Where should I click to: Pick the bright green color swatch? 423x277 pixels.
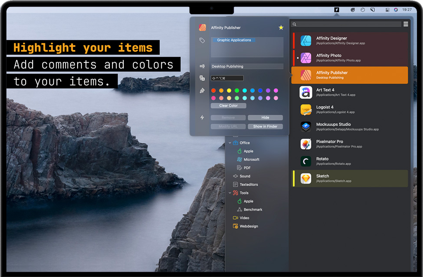click(x=237, y=91)
